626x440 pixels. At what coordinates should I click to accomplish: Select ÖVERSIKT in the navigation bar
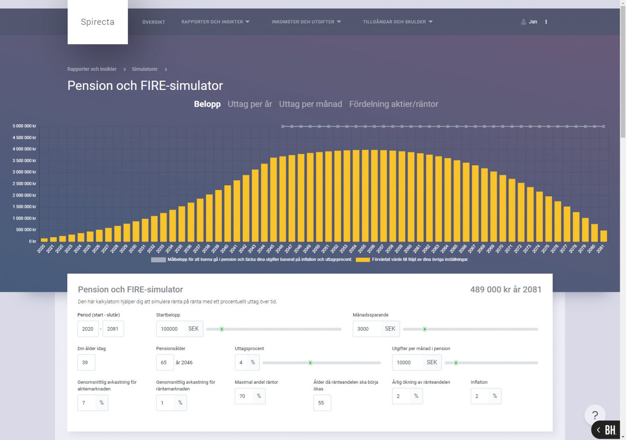(x=153, y=22)
